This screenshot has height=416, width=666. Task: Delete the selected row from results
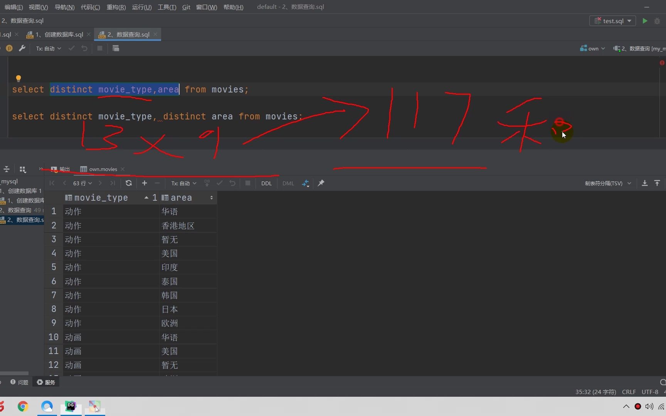click(x=157, y=183)
